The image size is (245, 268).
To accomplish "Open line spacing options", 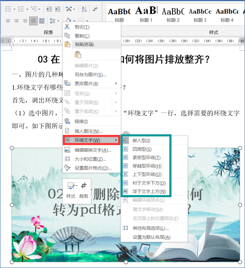I will pos(52,21).
